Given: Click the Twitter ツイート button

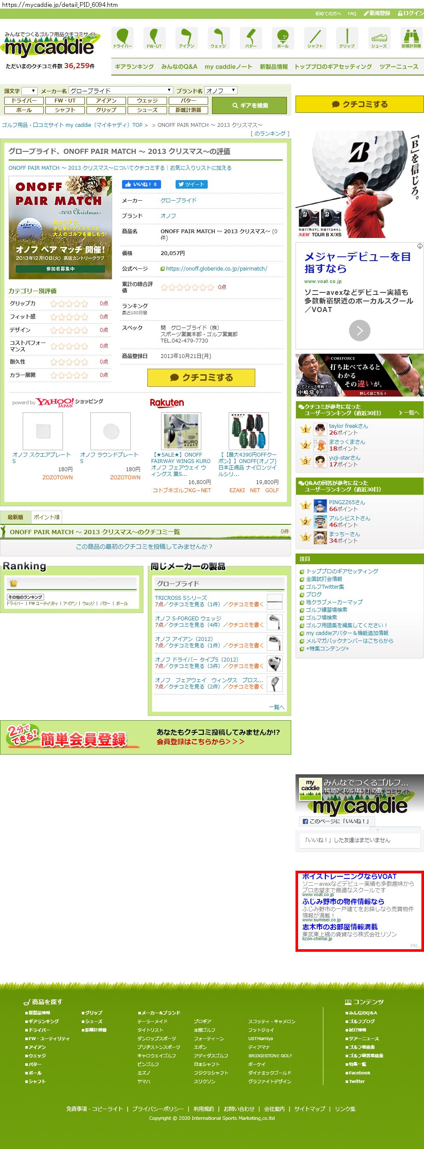Looking at the screenshot, I should tap(191, 184).
